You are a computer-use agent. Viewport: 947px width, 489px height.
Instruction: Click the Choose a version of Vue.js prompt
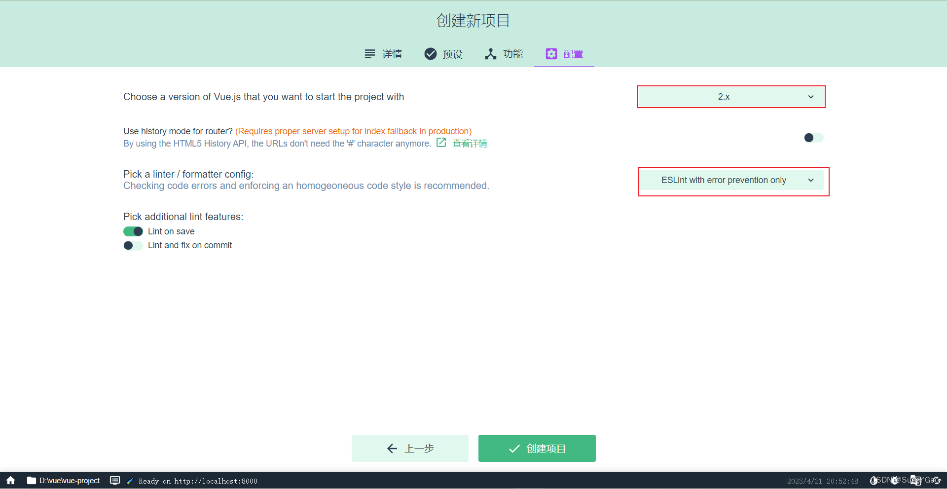click(x=263, y=97)
